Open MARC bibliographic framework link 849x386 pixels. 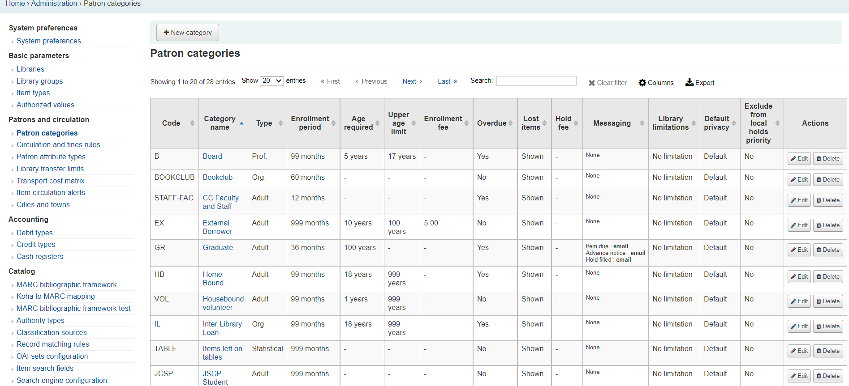click(67, 285)
